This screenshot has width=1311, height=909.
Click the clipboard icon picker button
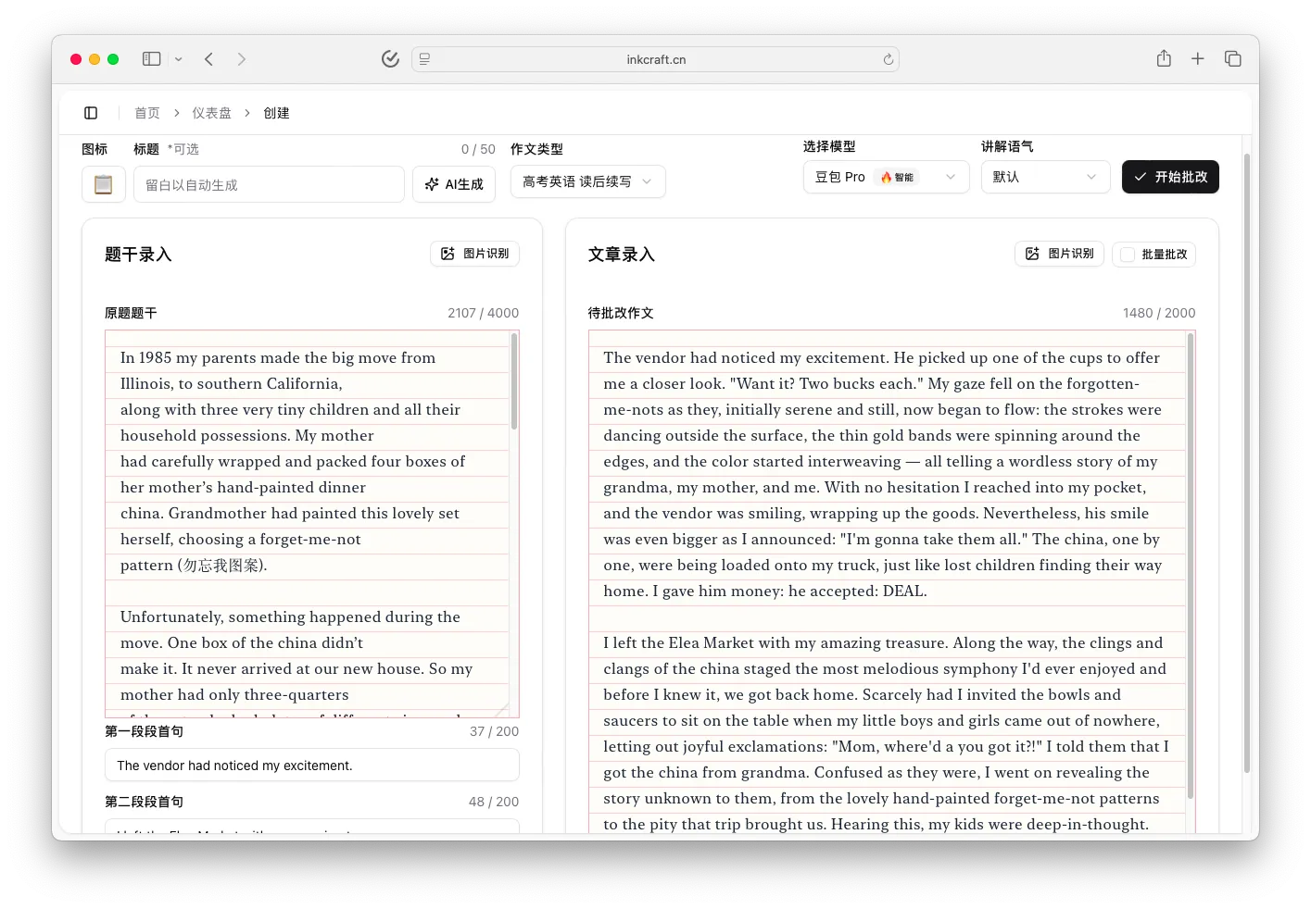click(104, 184)
